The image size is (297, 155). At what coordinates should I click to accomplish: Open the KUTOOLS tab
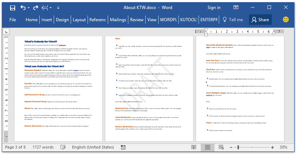pos(189,20)
